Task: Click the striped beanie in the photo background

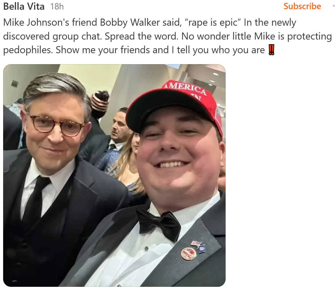Action: pos(100,101)
